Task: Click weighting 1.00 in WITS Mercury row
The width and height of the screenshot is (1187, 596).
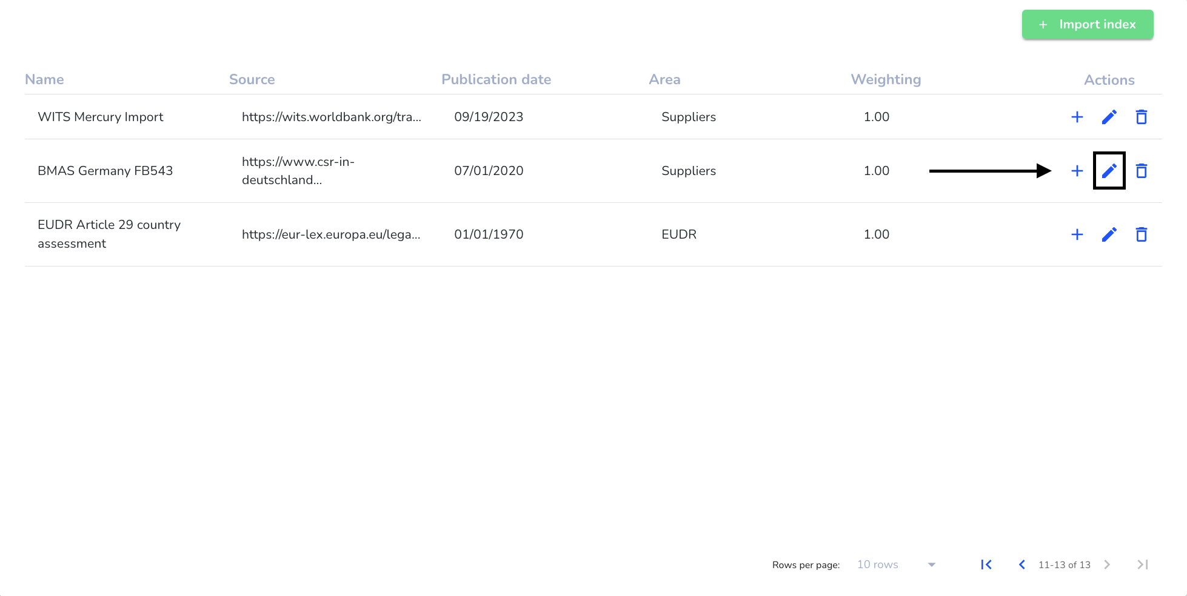Action: [877, 117]
